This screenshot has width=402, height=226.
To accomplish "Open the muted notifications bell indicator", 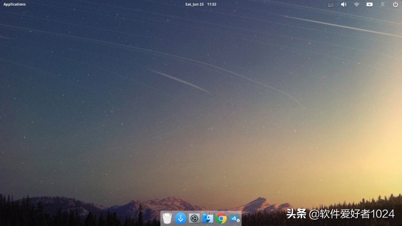I will [382, 5].
